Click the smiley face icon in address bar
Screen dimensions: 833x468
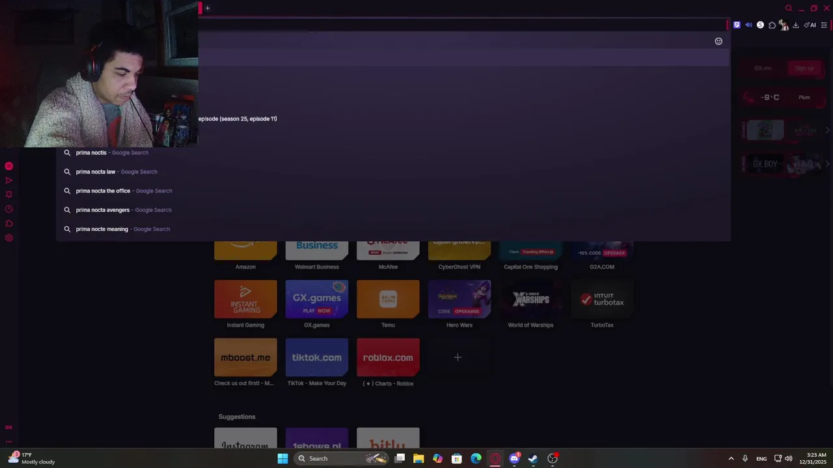[x=718, y=41]
